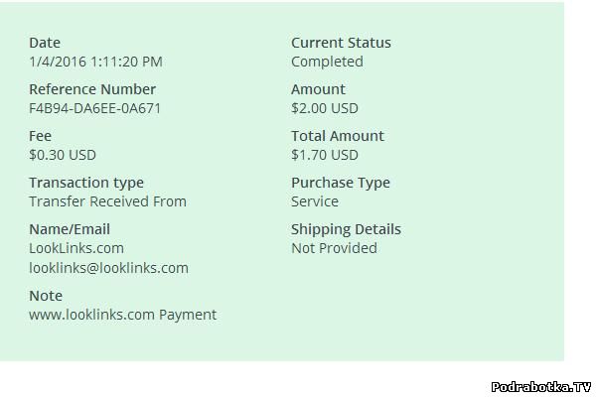Click the Name/Email heading
This screenshot has width=596, height=397.
click(x=70, y=229)
